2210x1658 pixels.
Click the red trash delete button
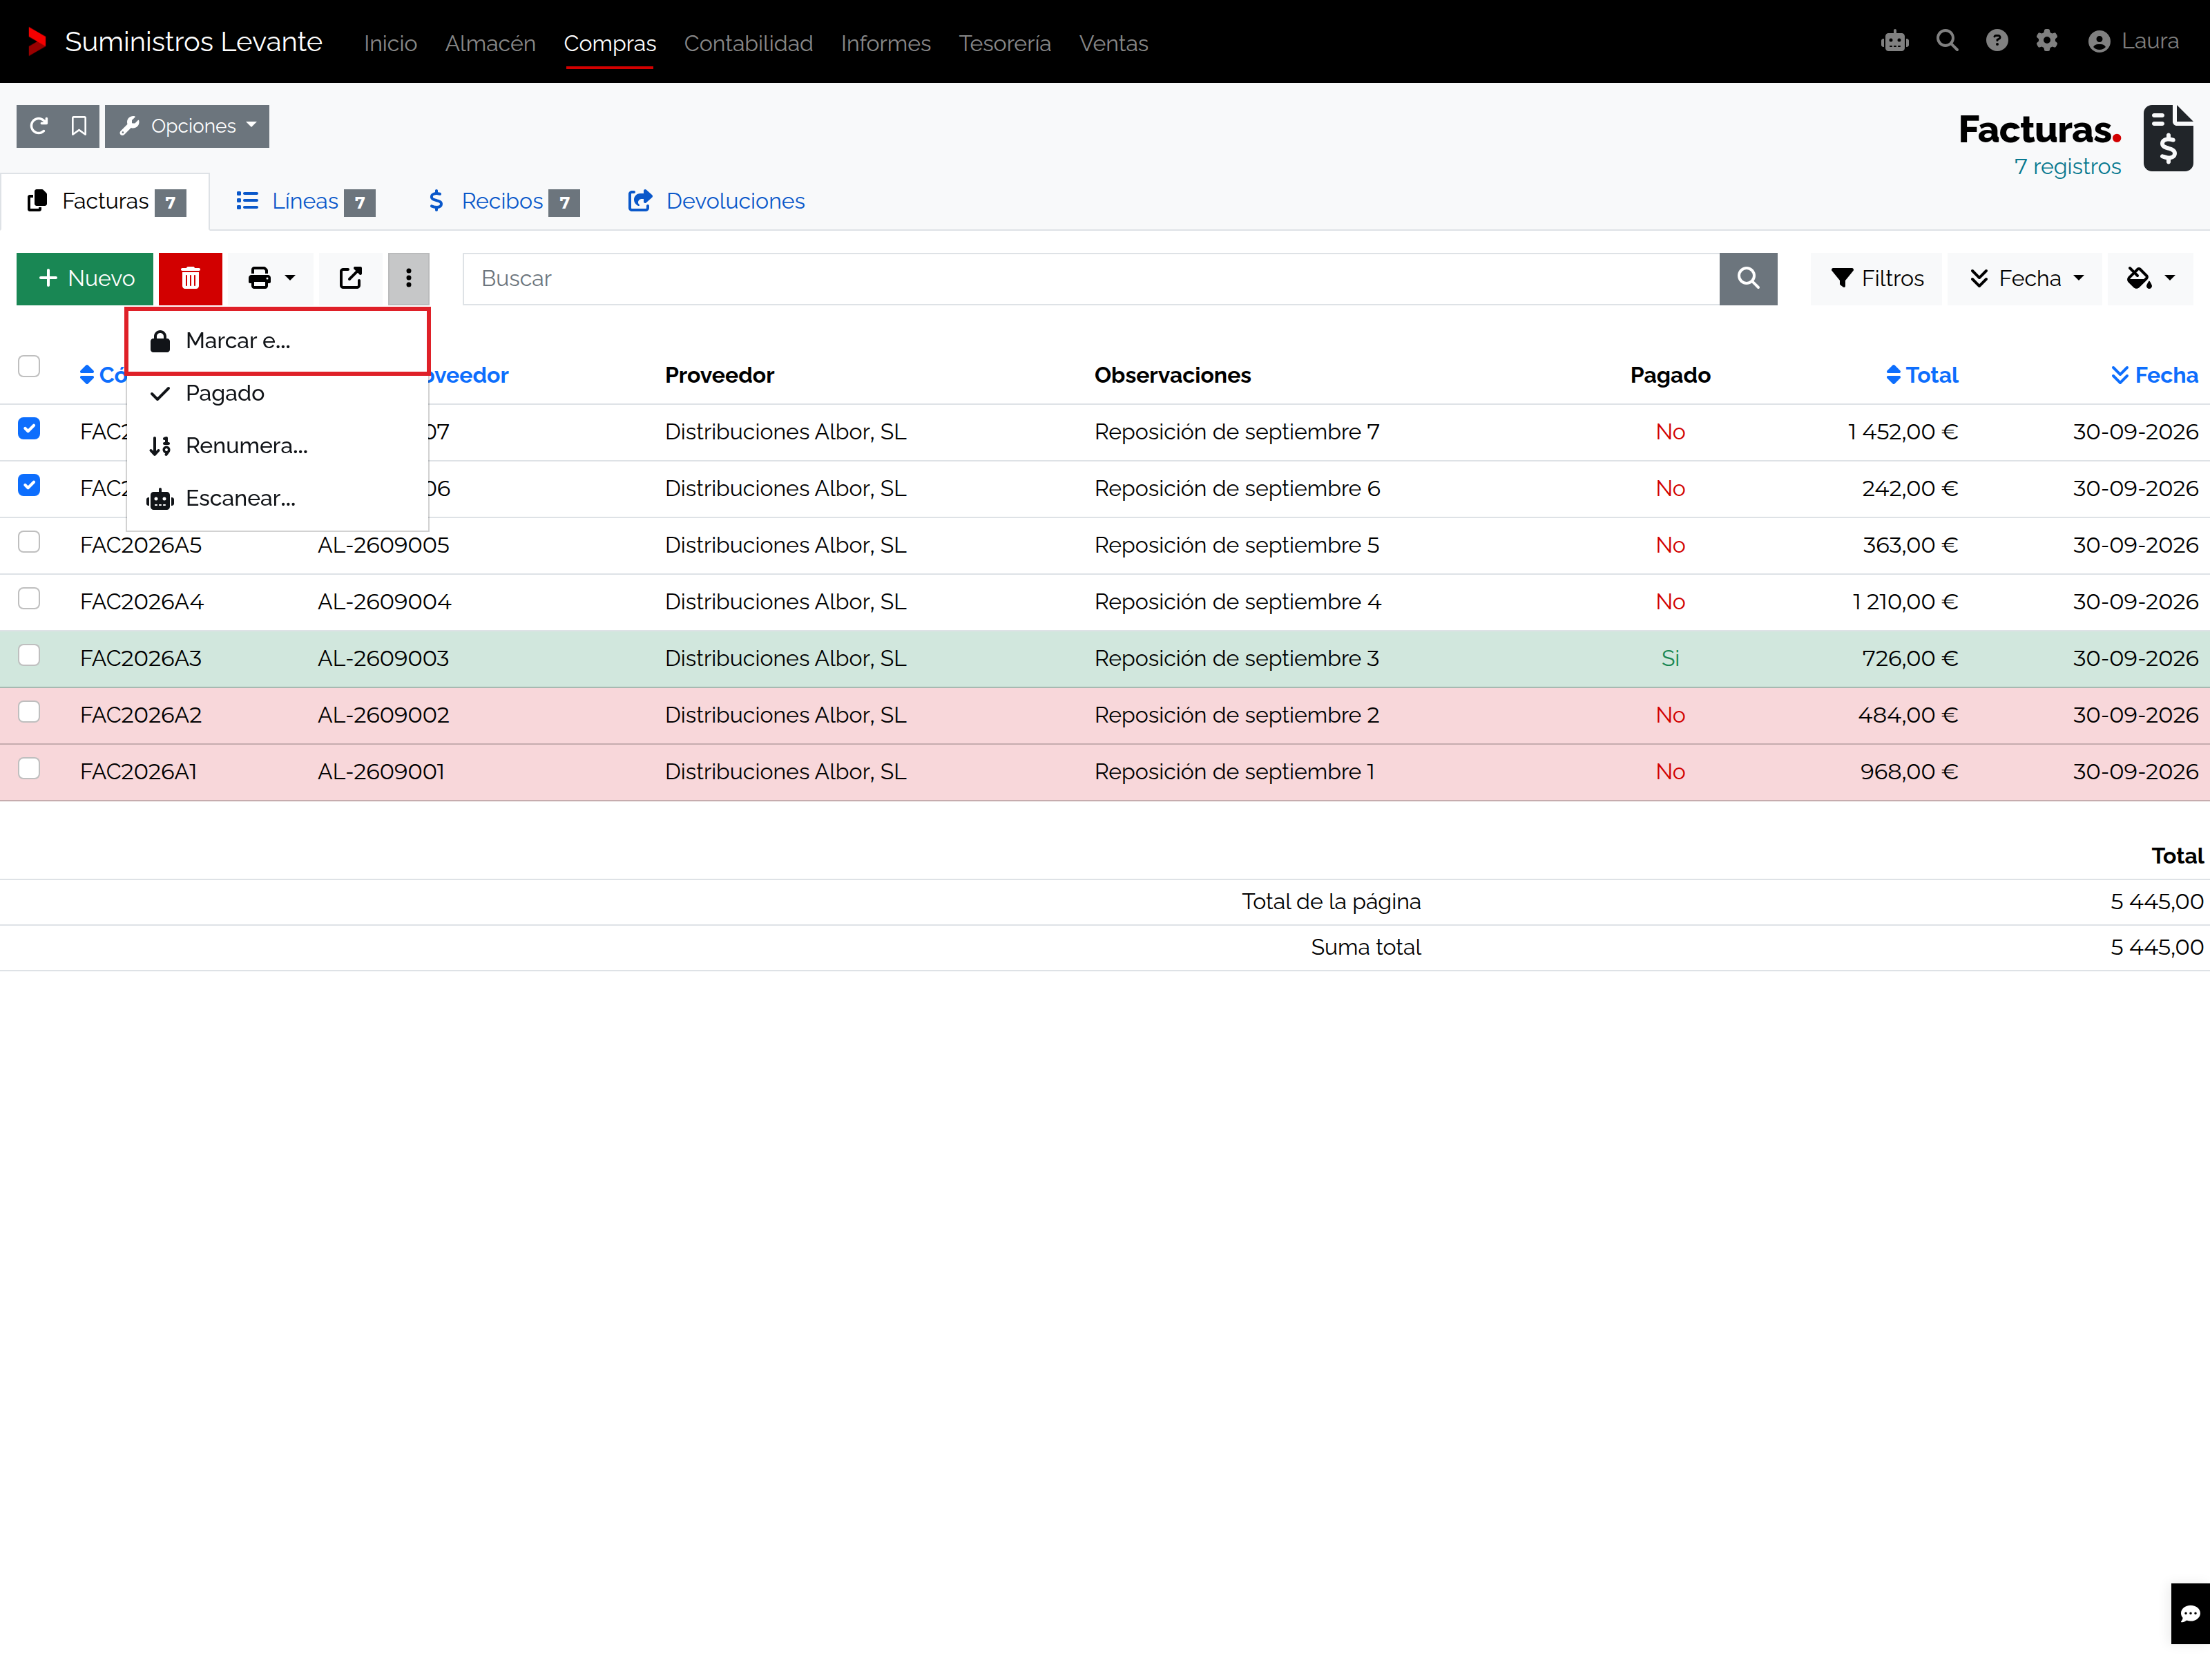[x=190, y=278]
